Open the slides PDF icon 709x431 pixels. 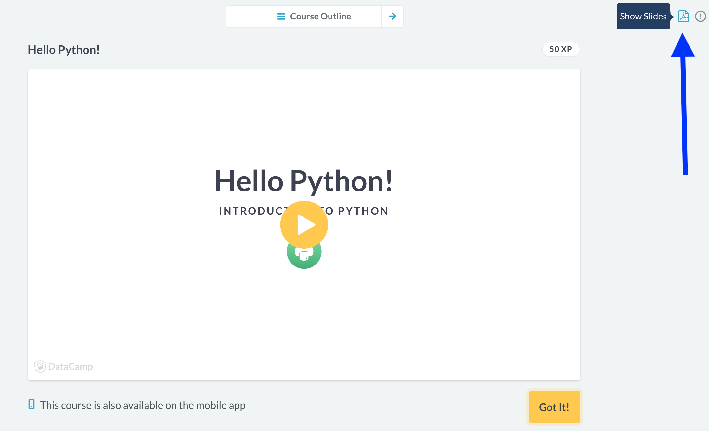(x=683, y=16)
